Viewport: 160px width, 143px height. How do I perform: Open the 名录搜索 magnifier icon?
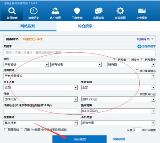click(x=12, y=11)
